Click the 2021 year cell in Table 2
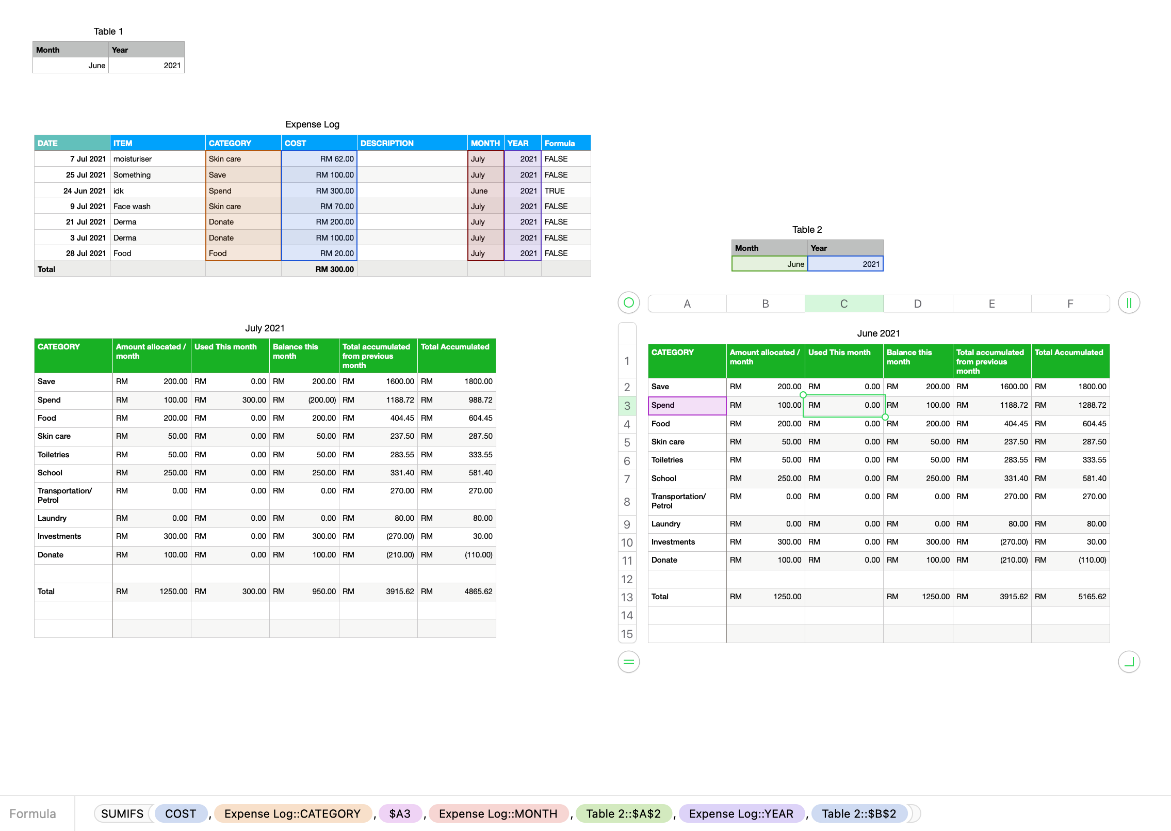1171x831 pixels. coord(845,264)
